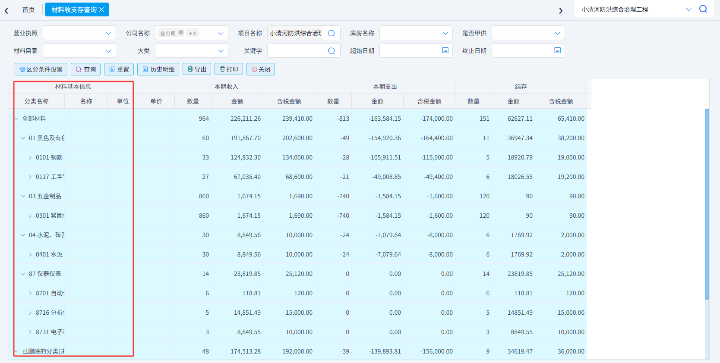
Task: Remove the 总公司 tag
Action: click(181, 33)
